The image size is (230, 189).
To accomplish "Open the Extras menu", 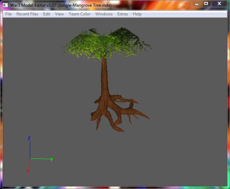I will click(123, 14).
